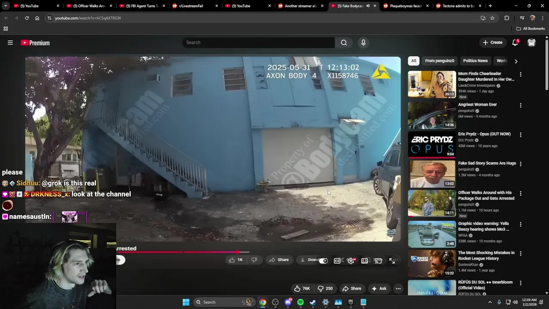
Task: Open the Chrome extensions puzzle icon
Action: tap(507, 18)
